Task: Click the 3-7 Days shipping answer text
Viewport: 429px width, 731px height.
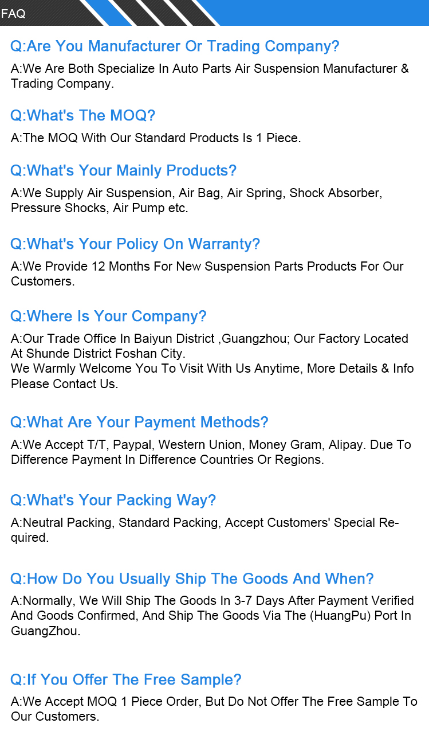Action: pos(212,616)
